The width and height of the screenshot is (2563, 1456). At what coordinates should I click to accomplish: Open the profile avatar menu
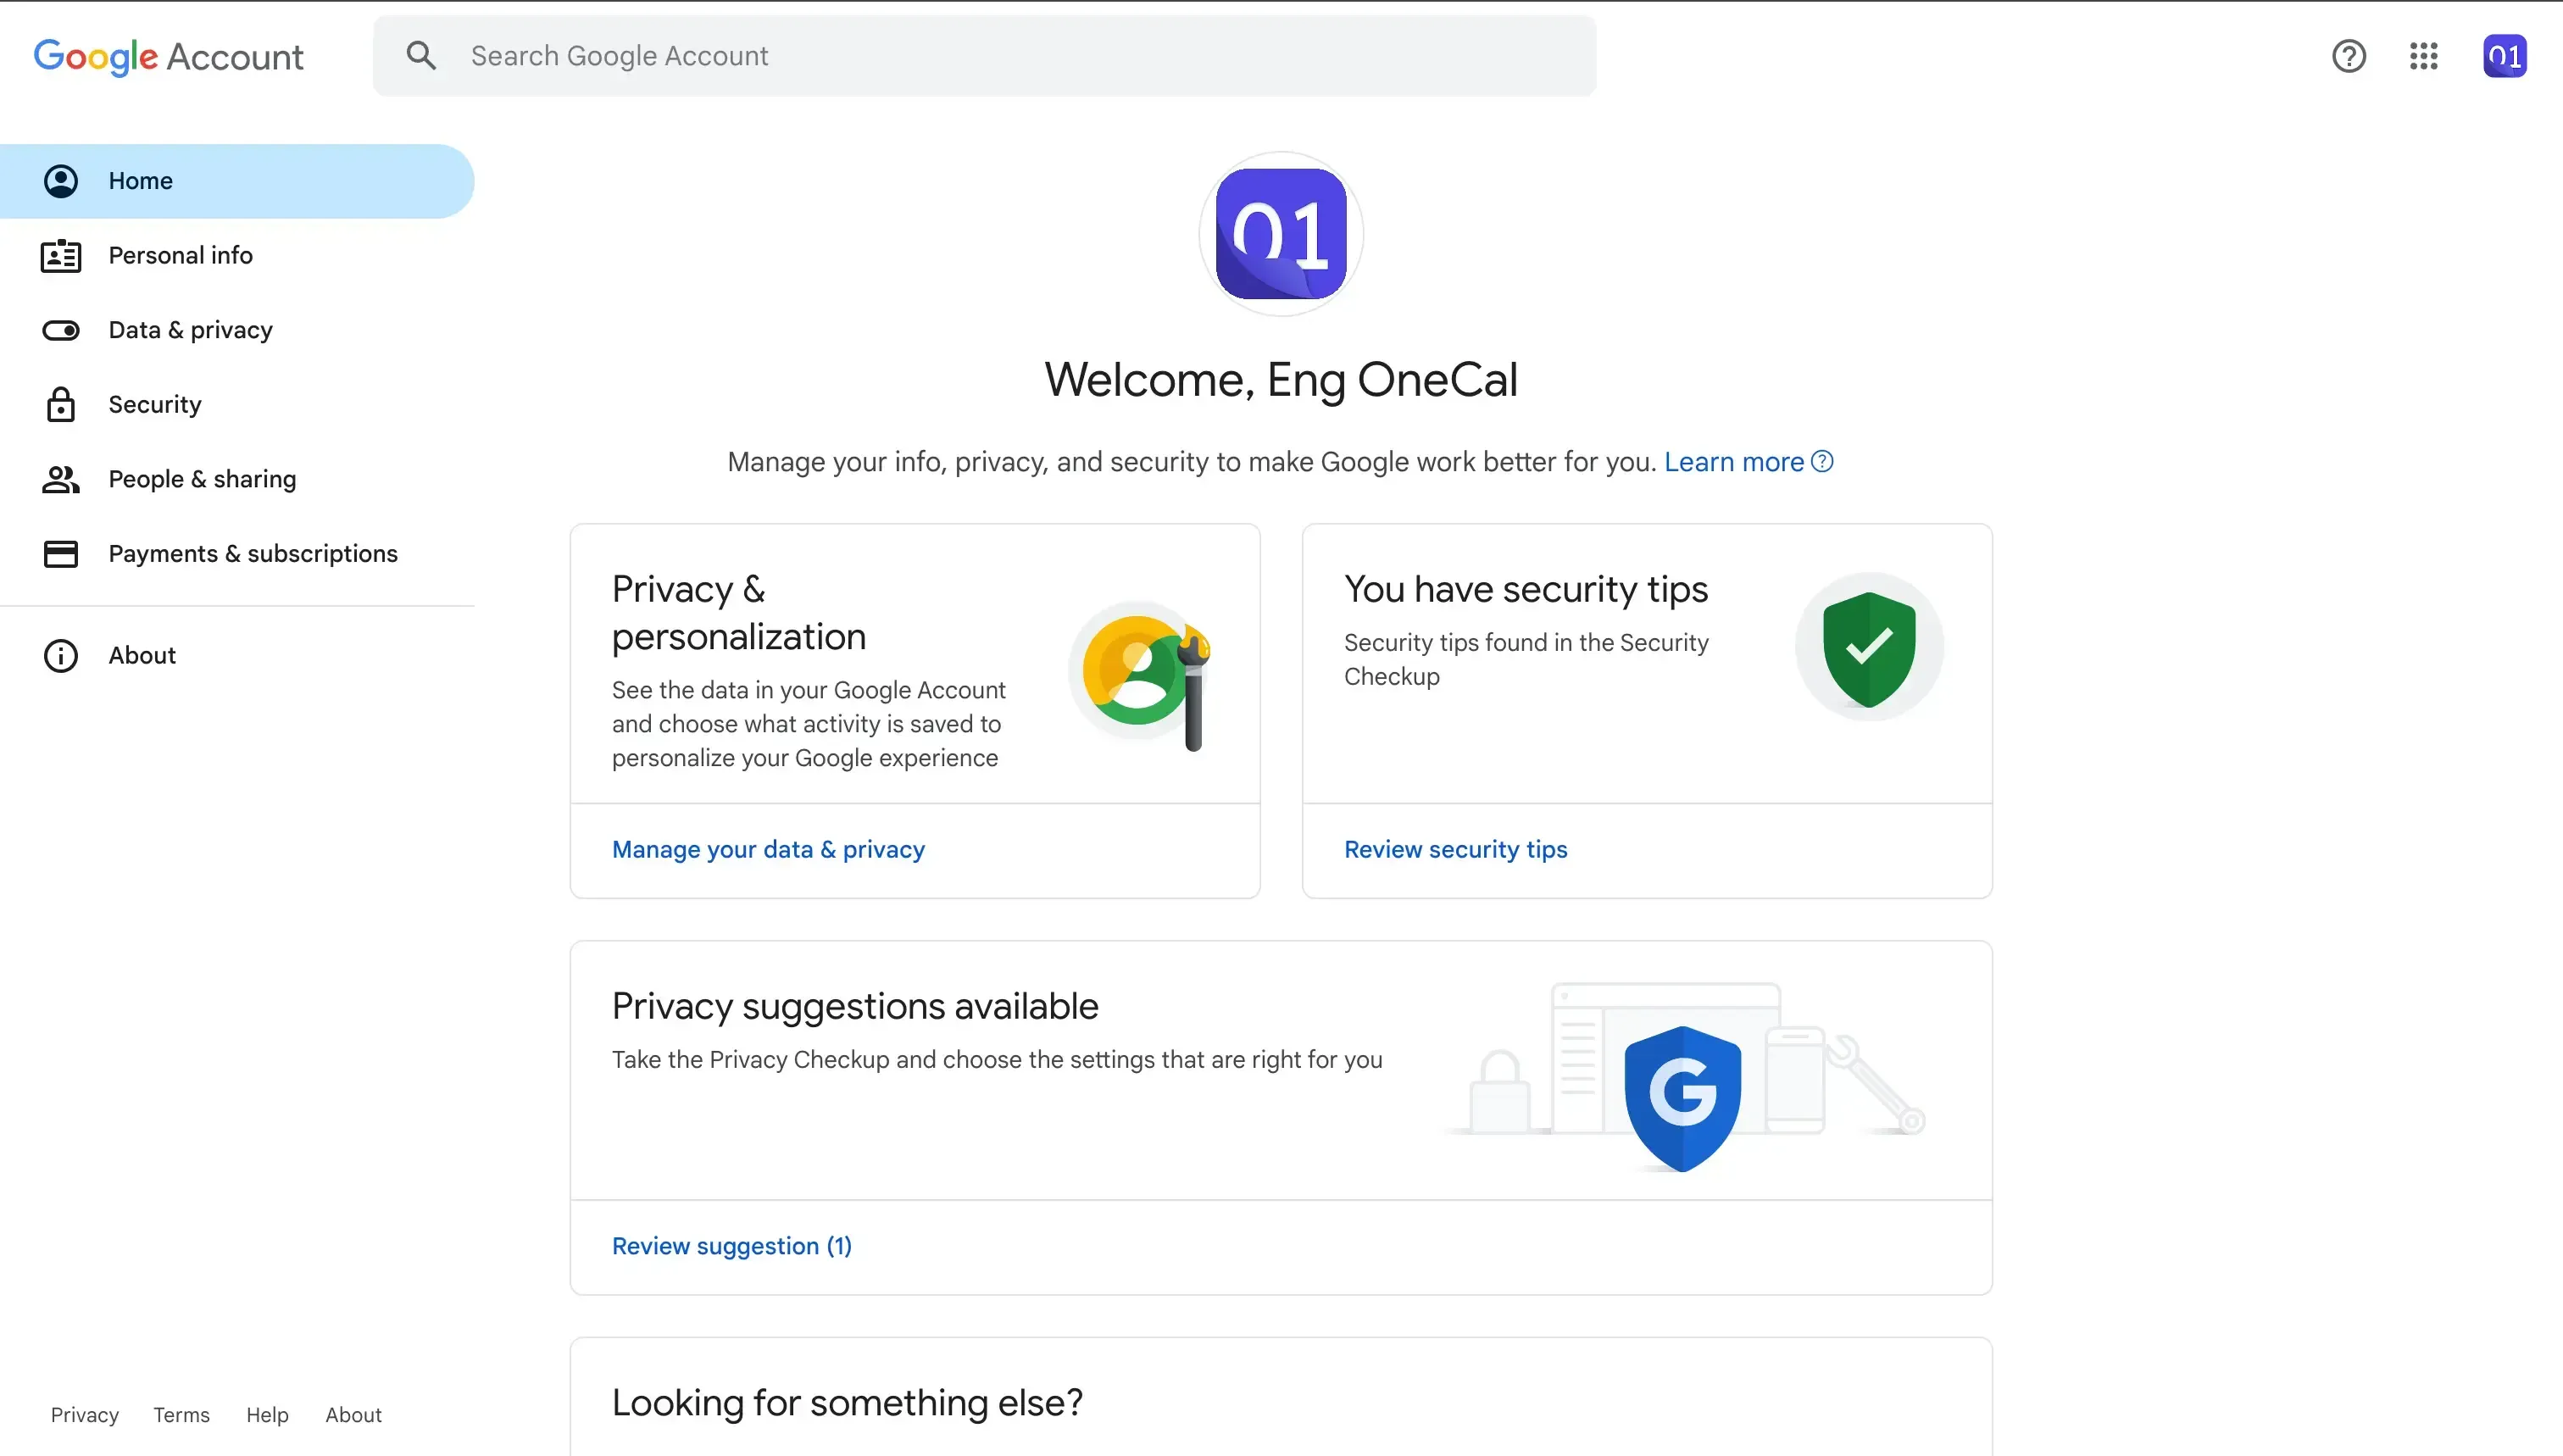pos(2505,56)
